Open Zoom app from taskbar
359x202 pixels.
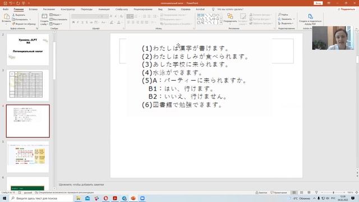coord(142,198)
